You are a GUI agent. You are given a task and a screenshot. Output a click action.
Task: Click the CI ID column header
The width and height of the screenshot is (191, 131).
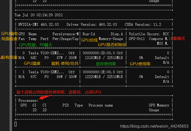click(44, 107)
